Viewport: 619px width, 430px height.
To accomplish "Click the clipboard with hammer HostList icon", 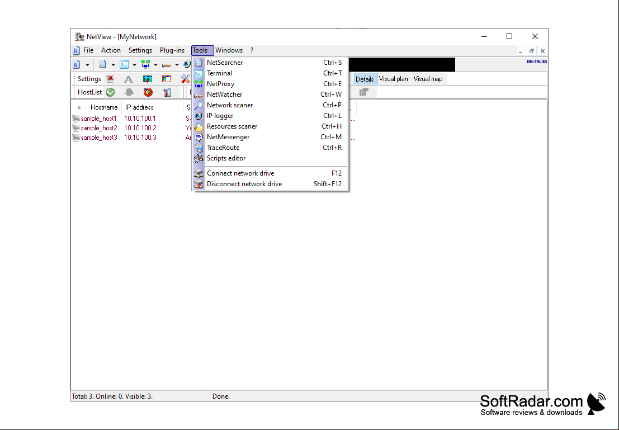I will click(x=167, y=92).
